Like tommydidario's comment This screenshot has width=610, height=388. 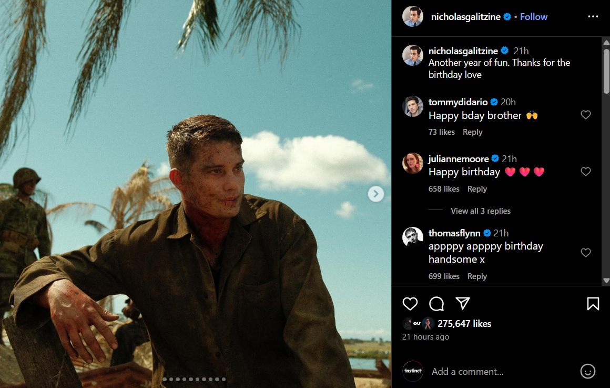[586, 115]
